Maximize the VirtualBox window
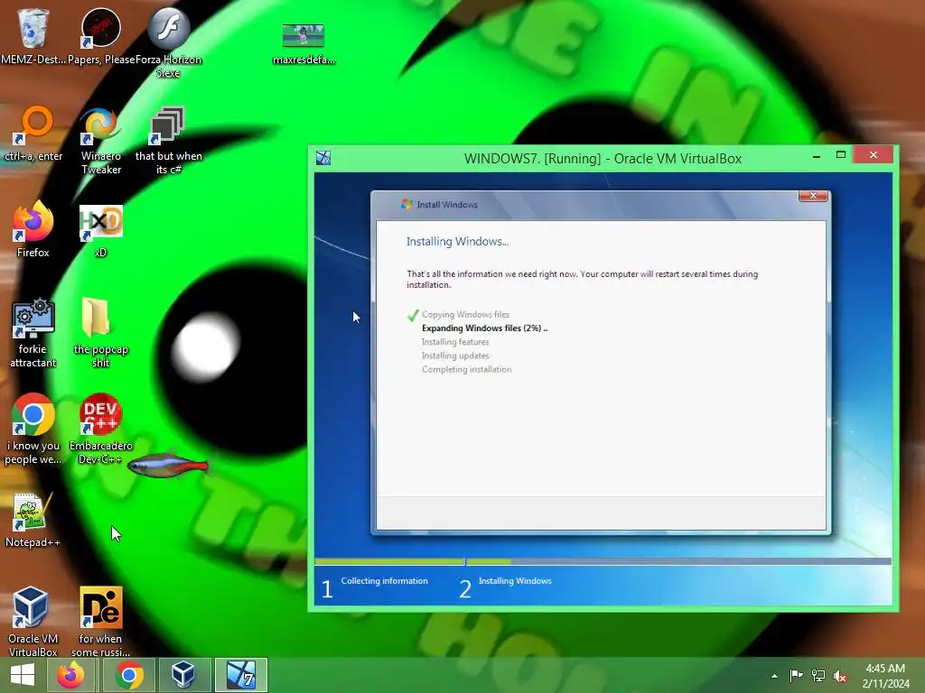Image resolution: width=925 pixels, height=693 pixels. click(841, 155)
